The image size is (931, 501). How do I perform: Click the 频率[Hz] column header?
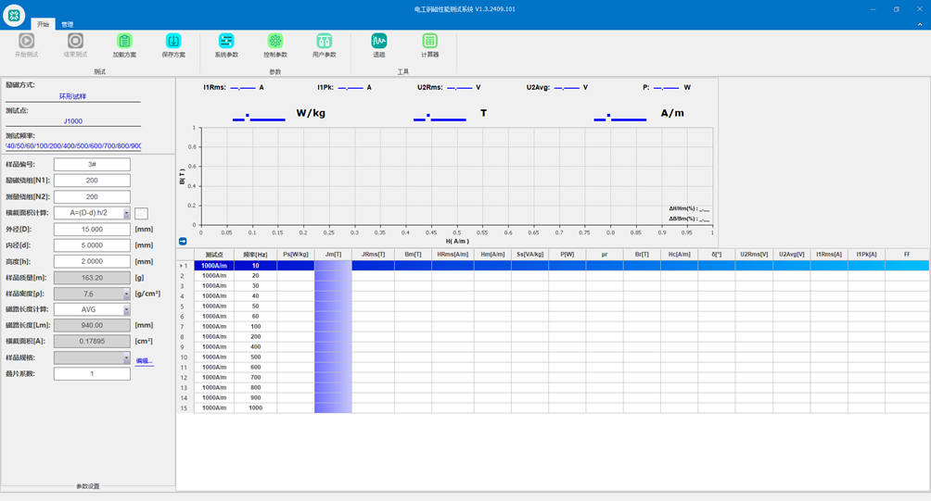(x=255, y=255)
